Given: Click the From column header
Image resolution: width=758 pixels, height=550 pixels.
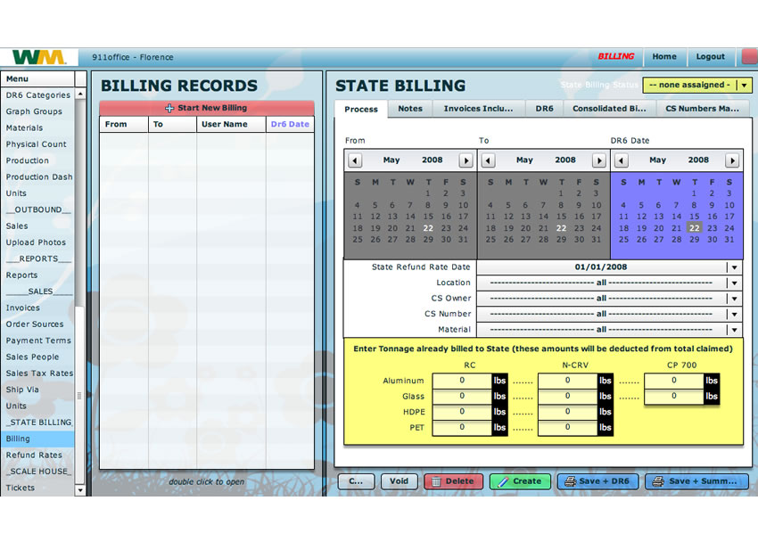Looking at the screenshot, I should 124,124.
